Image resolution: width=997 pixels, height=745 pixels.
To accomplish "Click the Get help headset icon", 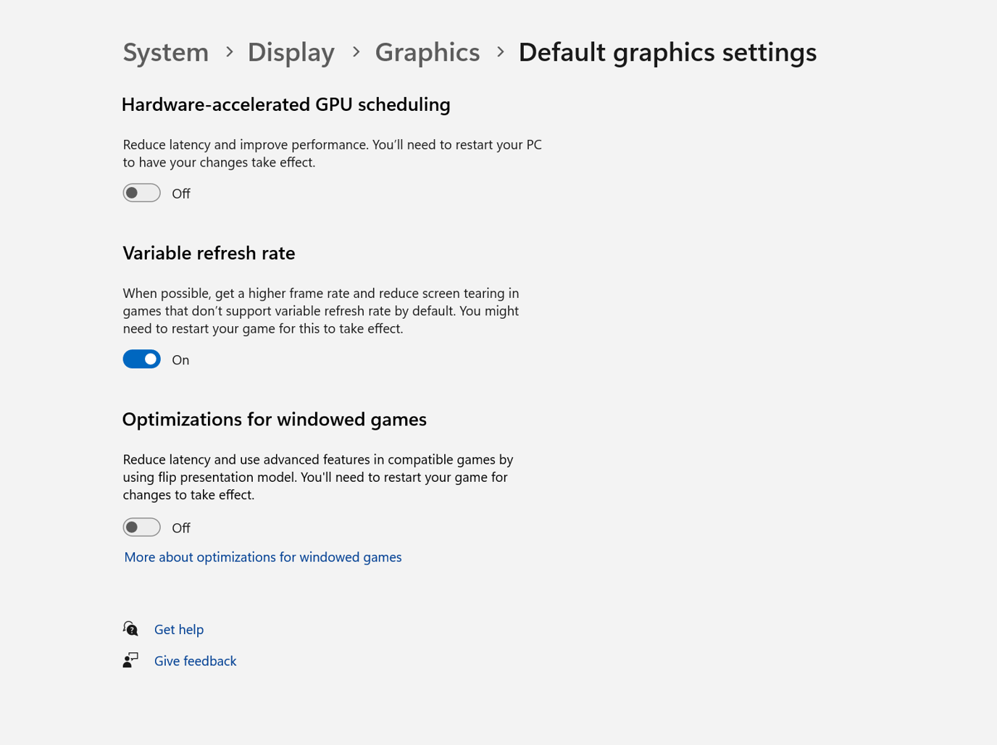I will click(x=130, y=628).
